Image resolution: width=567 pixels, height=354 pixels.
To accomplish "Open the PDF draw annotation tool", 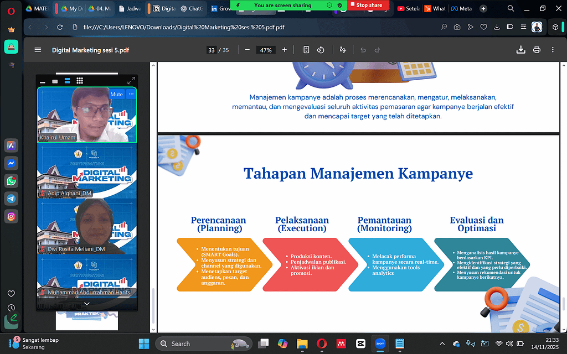I will pyautogui.click(x=343, y=50).
